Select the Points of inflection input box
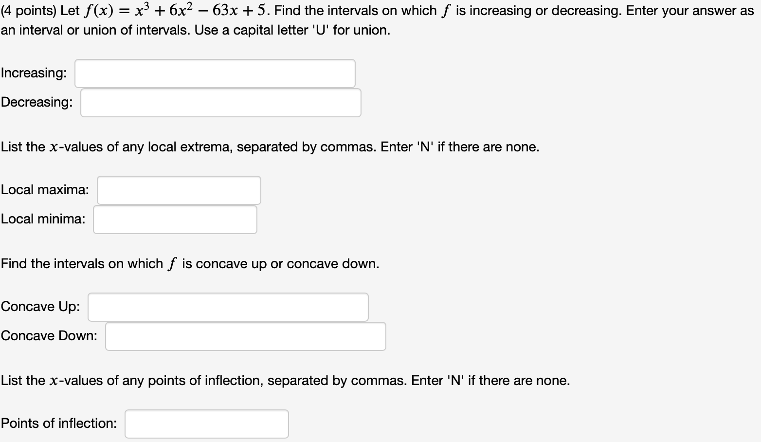This screenshot has height=442, width=761. [206, 424]
